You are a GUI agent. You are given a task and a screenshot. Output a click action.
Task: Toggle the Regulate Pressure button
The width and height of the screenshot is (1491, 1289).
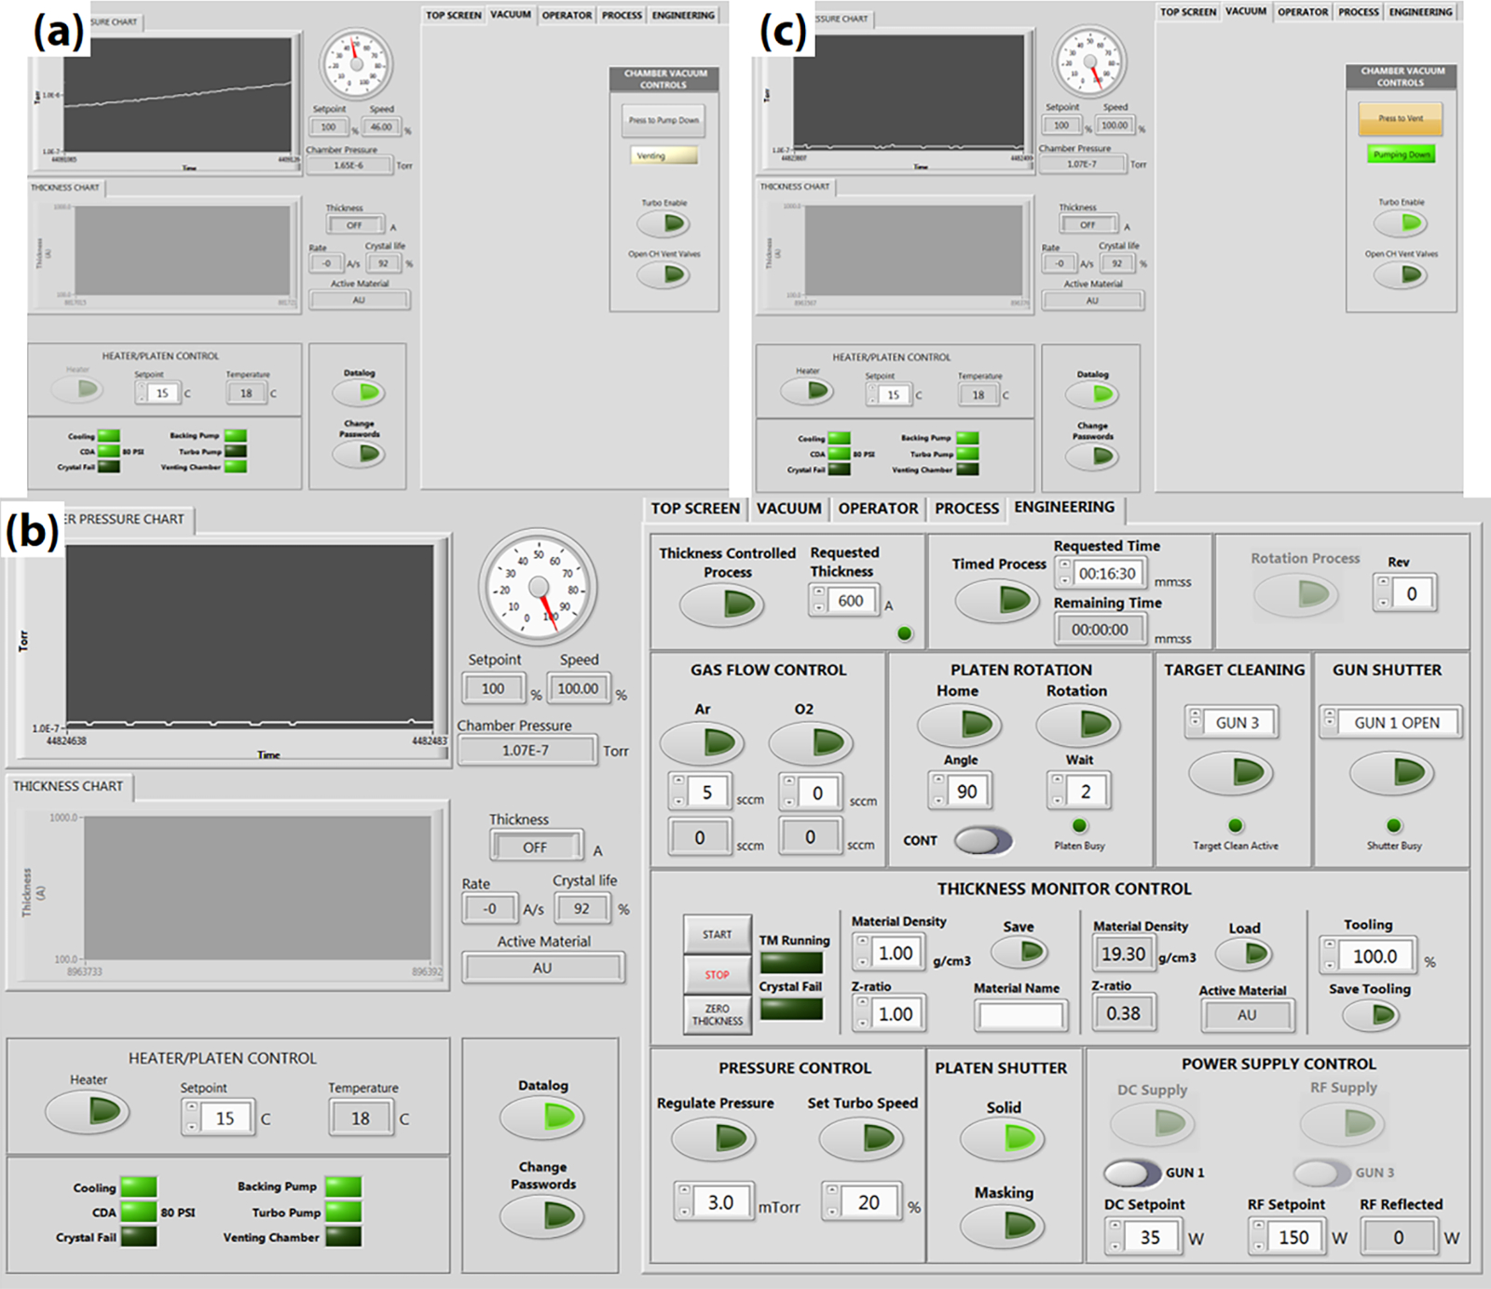714,1139
